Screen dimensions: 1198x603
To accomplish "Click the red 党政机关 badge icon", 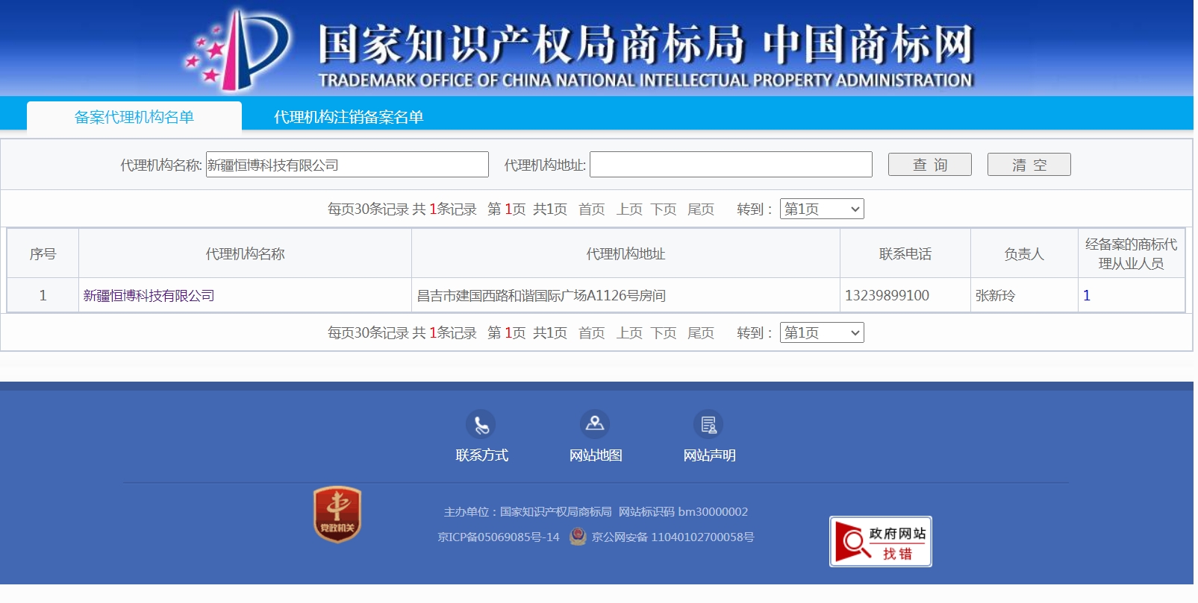I will point(337,514).
